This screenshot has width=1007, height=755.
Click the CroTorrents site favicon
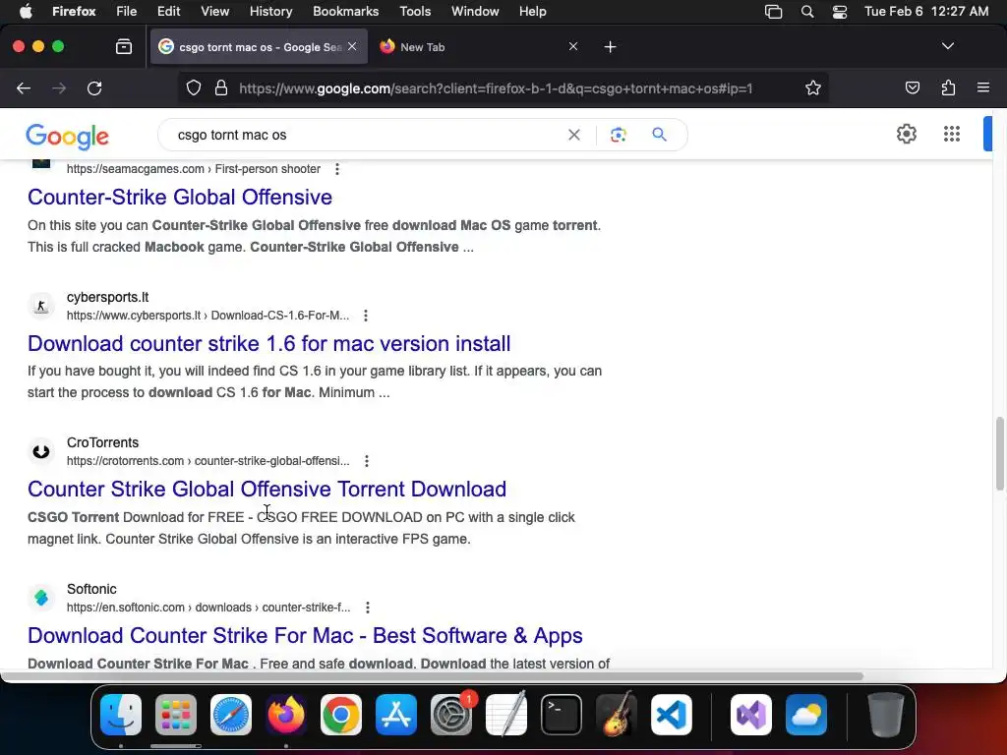[x=41, y=451]
